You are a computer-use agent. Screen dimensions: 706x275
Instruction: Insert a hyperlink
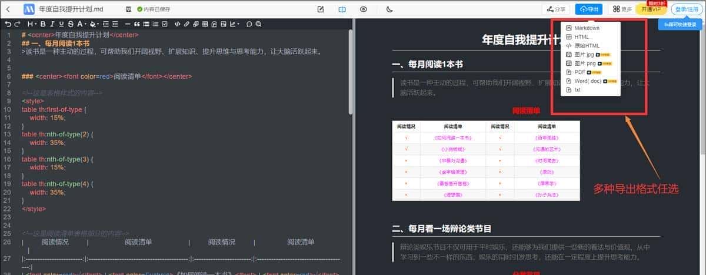pyautogui.click(x=187, y=24)
